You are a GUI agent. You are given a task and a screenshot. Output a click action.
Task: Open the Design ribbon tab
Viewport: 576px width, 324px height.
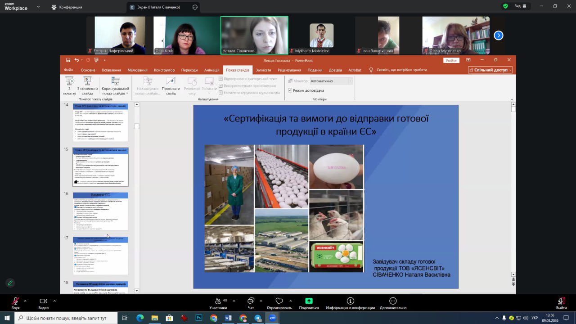click(164, 70)
